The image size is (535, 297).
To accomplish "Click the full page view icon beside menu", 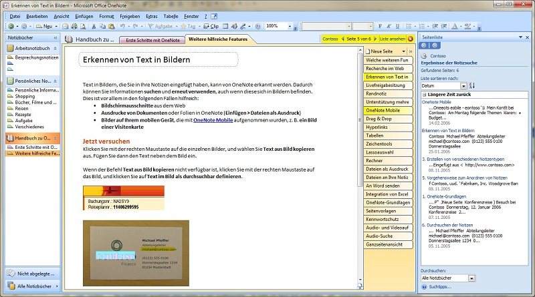I will point(214,16).
